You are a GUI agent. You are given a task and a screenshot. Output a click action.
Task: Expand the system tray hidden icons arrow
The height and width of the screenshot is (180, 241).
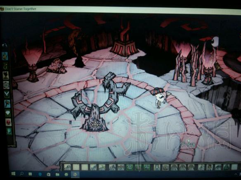tap(236, 174)
